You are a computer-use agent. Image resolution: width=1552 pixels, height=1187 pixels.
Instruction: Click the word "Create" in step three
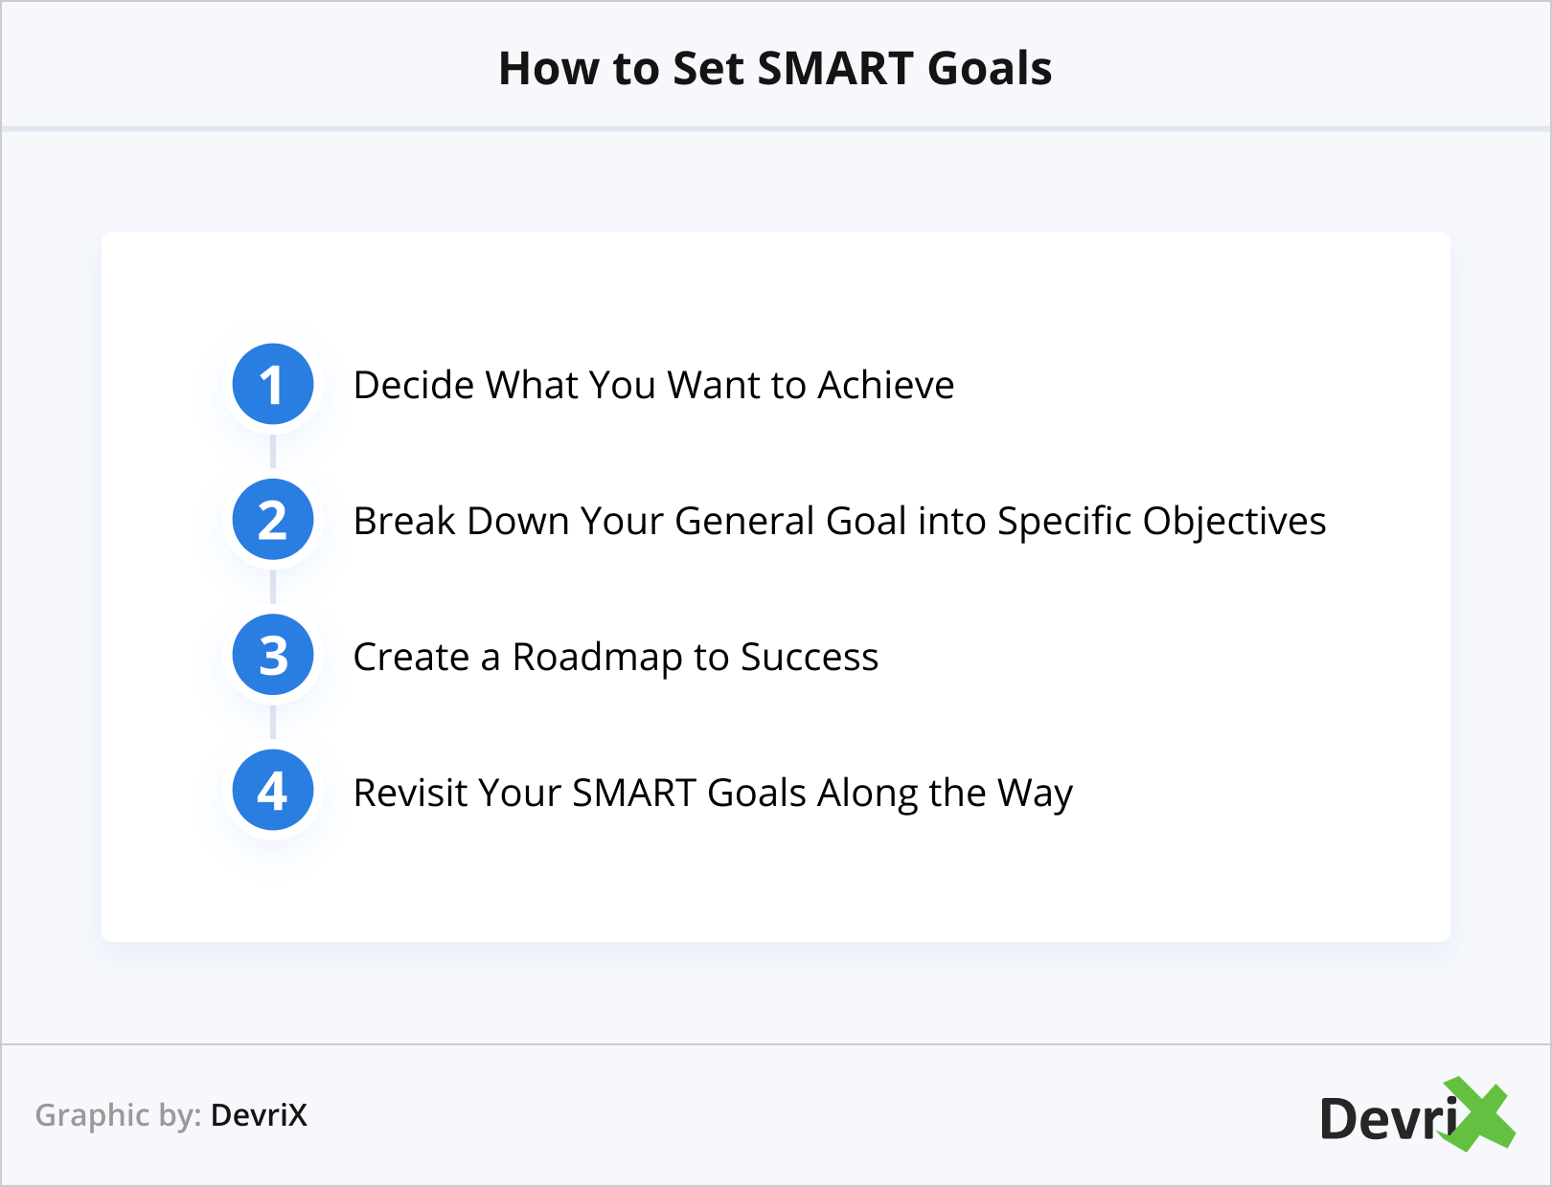(411, 657)
